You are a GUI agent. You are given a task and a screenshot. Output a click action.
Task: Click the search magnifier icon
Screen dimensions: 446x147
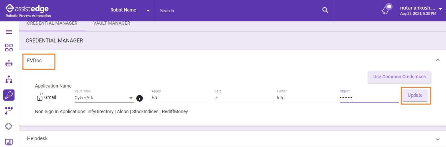[325, 10]
